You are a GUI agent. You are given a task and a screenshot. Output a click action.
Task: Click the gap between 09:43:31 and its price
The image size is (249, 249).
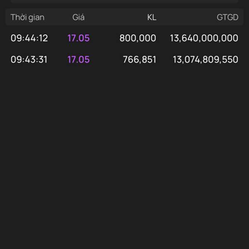tap(57, 59)
